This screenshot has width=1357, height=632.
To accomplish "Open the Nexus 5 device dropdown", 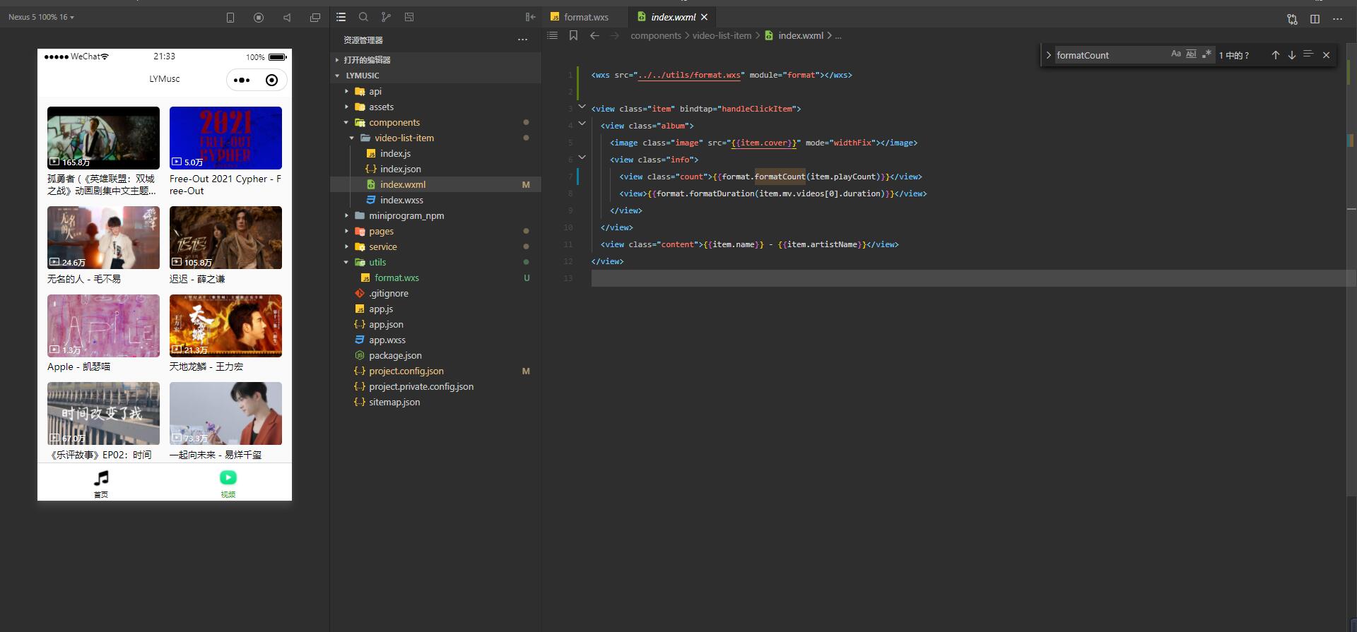I will [x=41, y=17].
